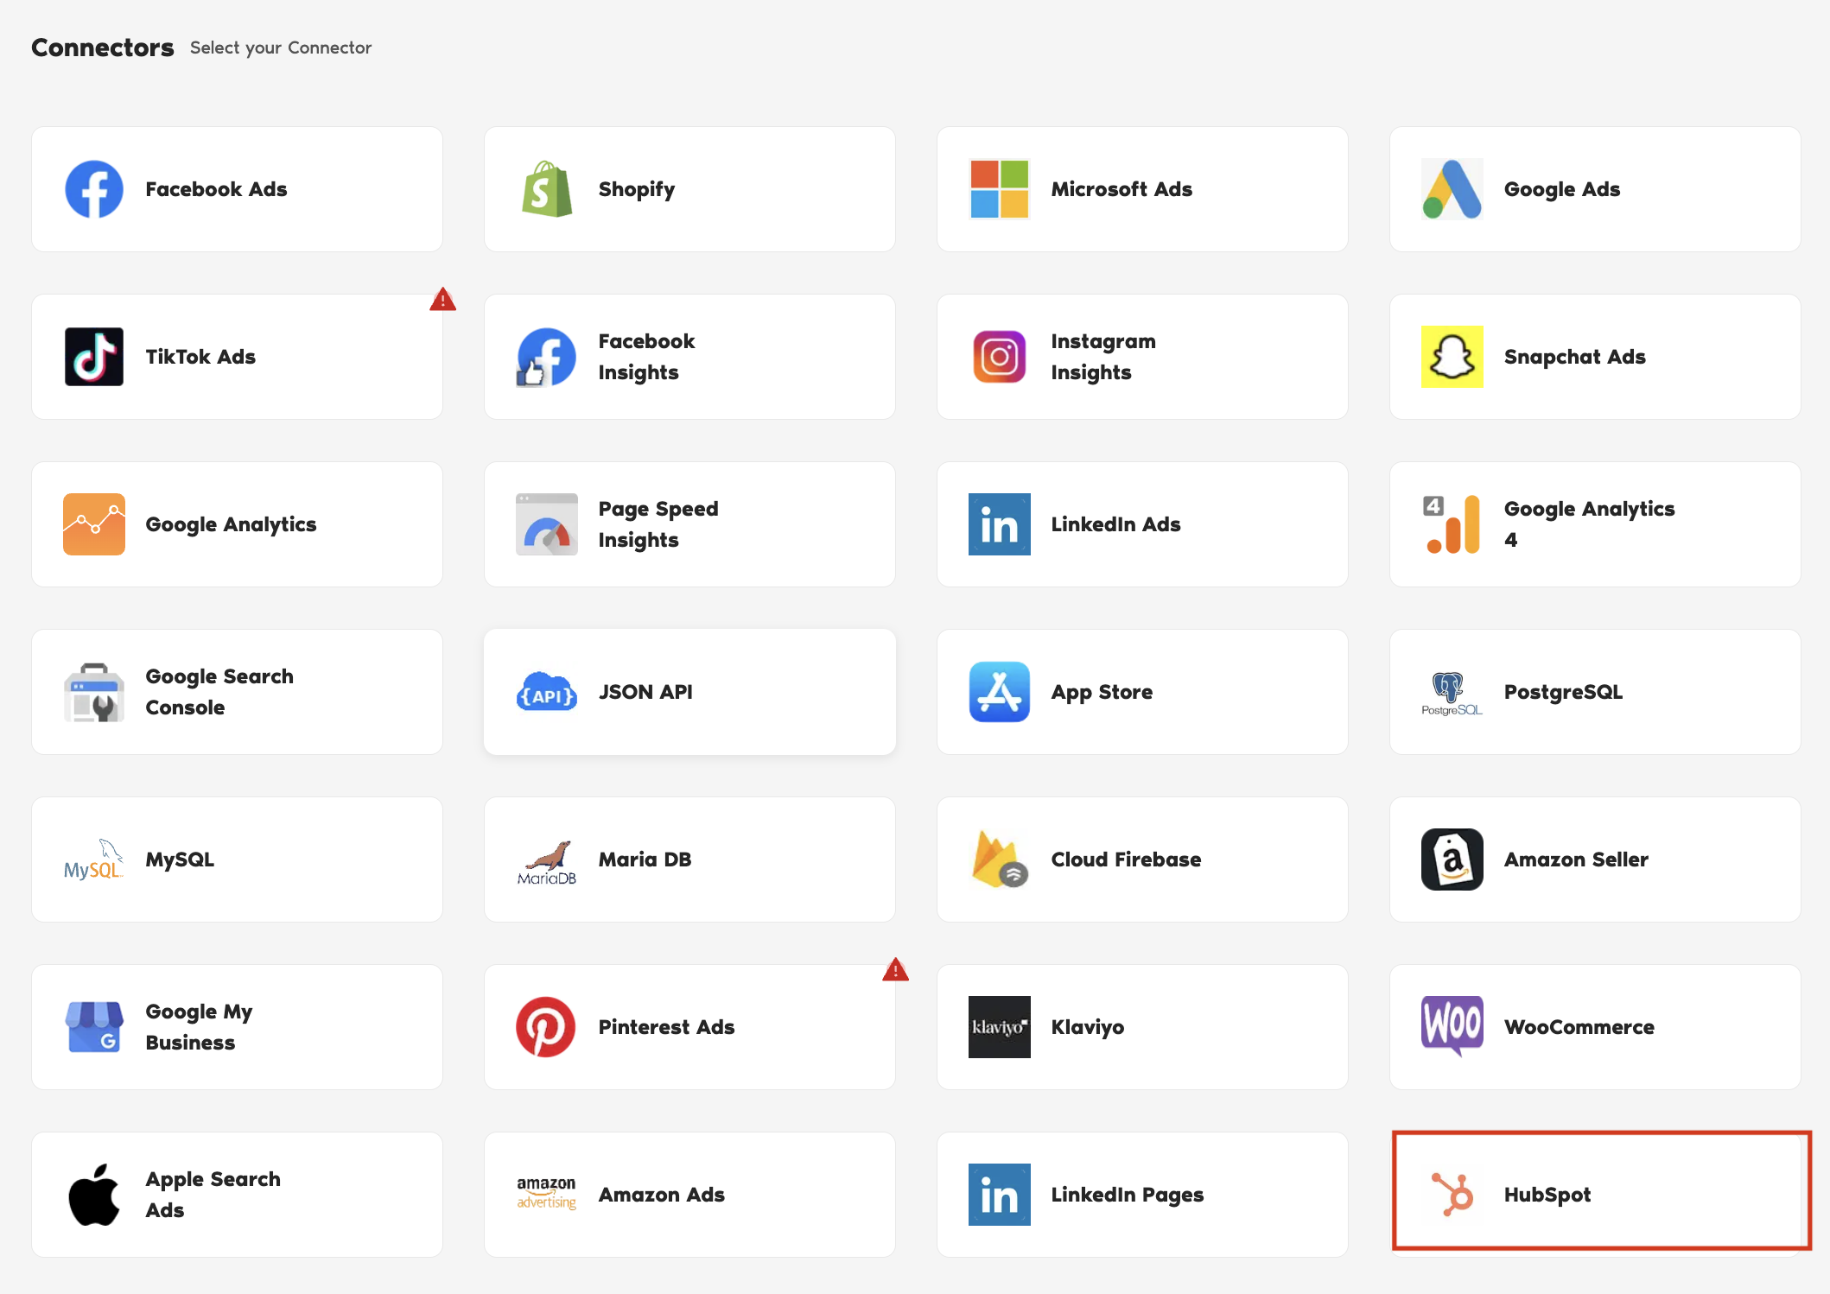The height and width of the screenshot is (1294, 1830).
Task: Open the Apple Search Ads label
Action: [213, 1195]
